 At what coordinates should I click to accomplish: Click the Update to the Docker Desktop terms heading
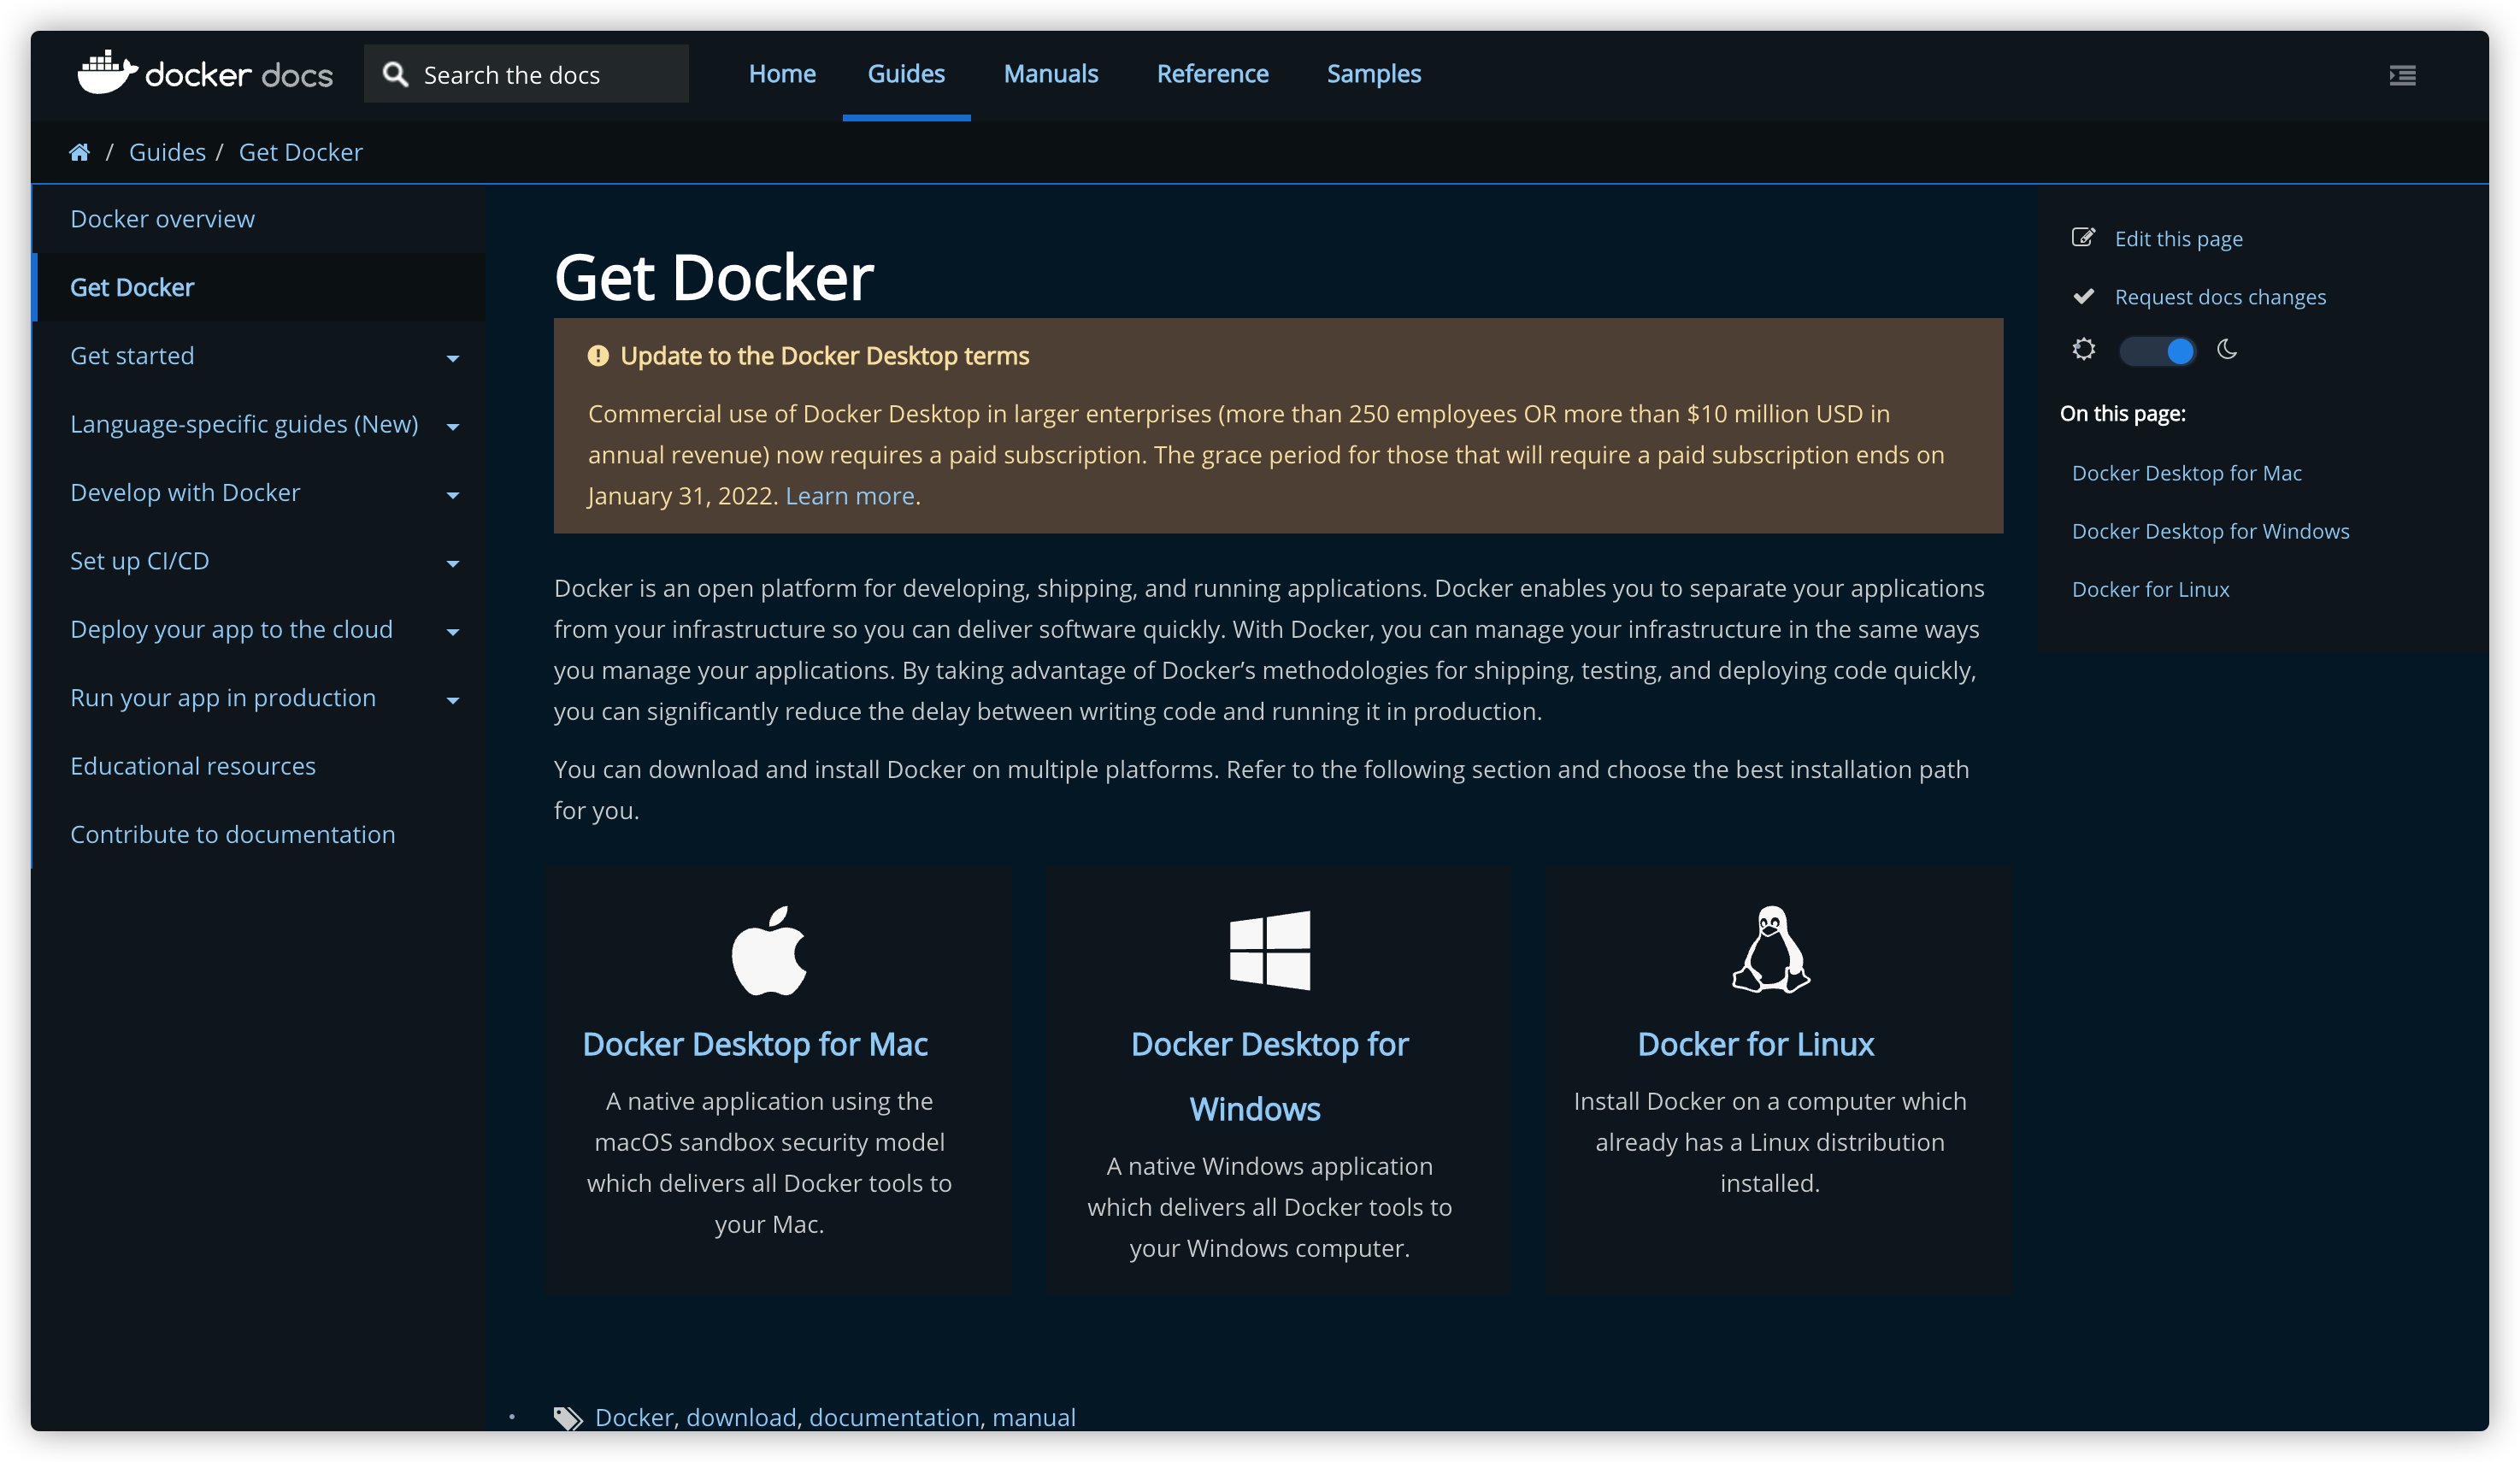(x=824, y=356)
